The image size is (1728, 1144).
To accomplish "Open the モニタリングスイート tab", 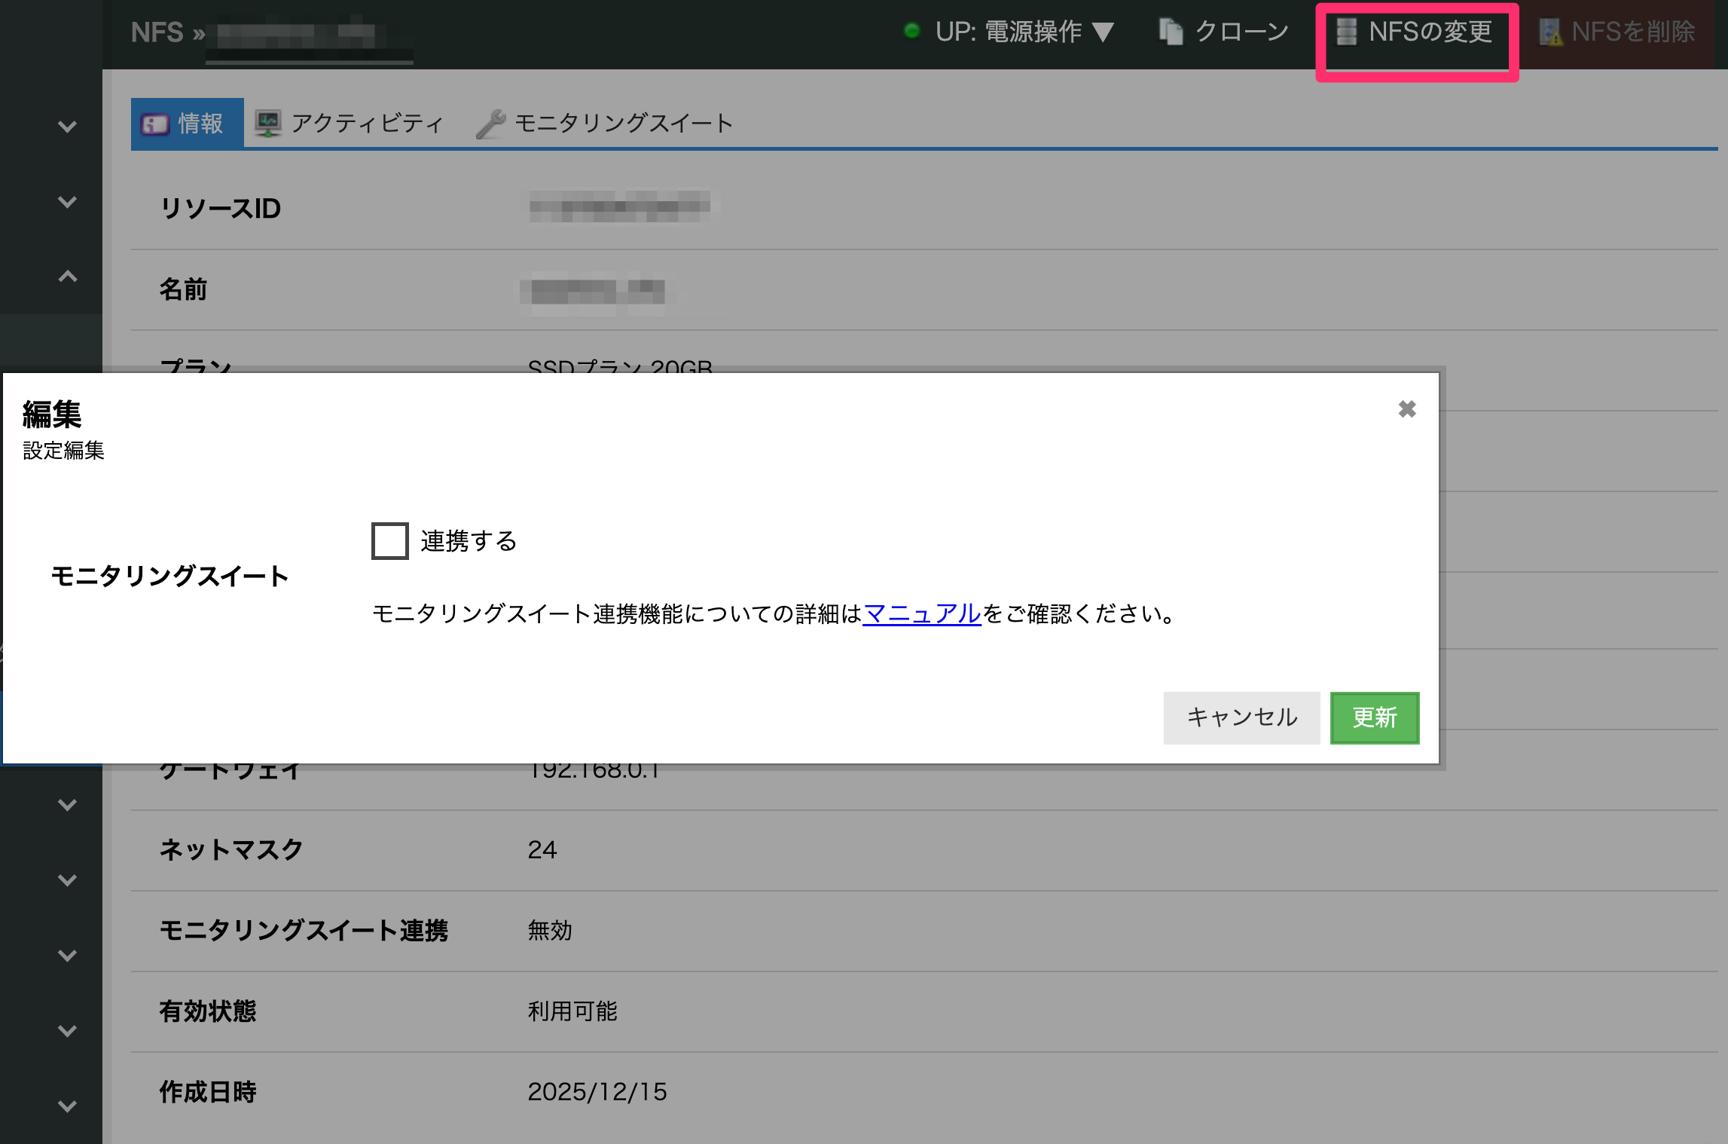I will point(623,124).
